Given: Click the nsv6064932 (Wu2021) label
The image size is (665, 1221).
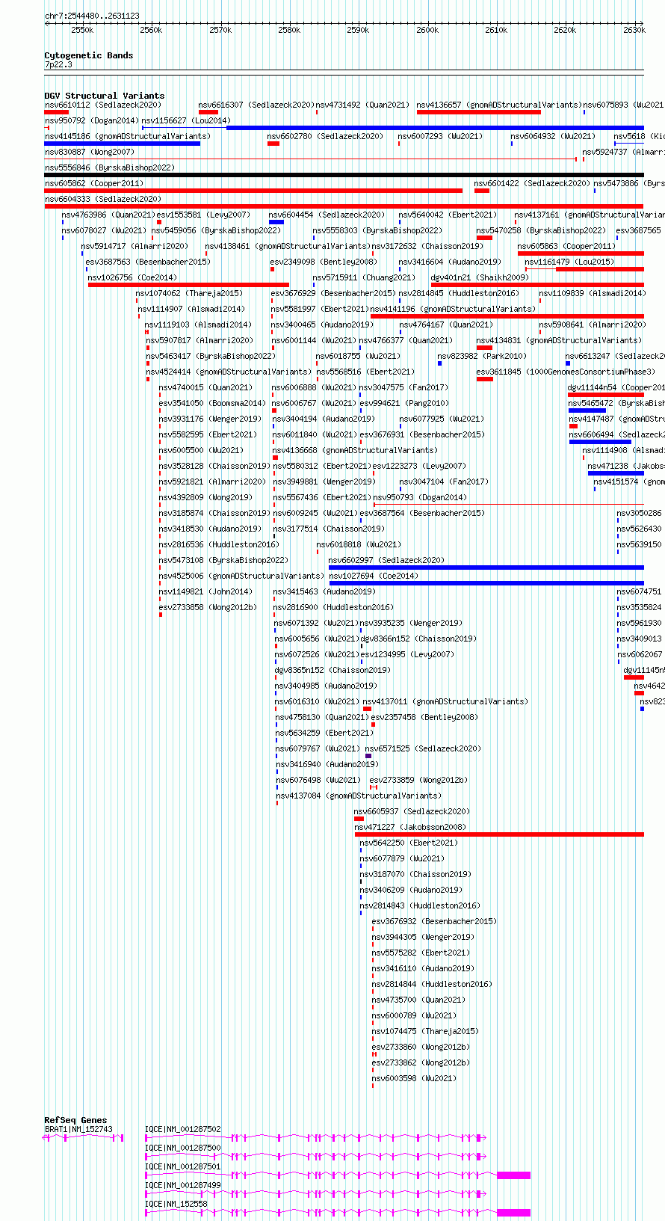Looking at the screenshot, I should pos(553,136).
